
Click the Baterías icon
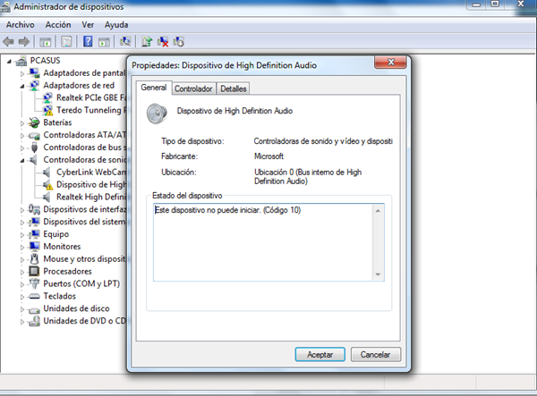click(34, 122)
